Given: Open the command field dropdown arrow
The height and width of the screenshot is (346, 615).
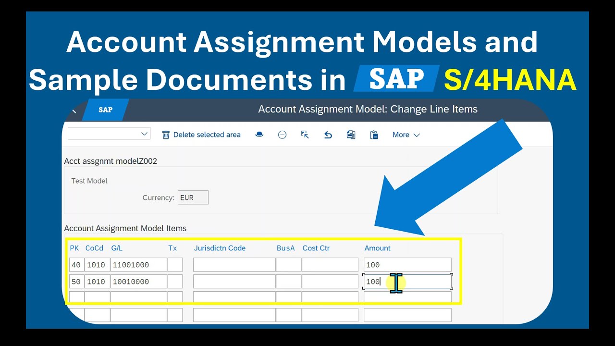Looking at the screenshot, I should (144, 134).
